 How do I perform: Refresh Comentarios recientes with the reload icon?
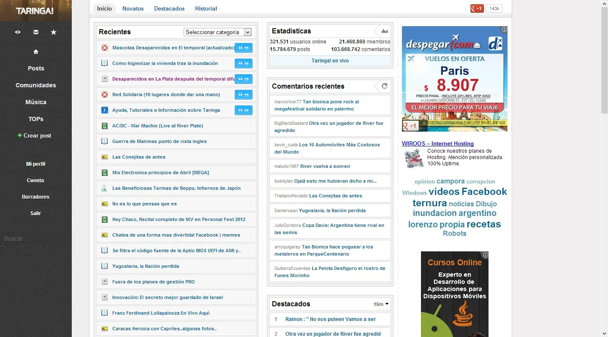pos(384,86)
